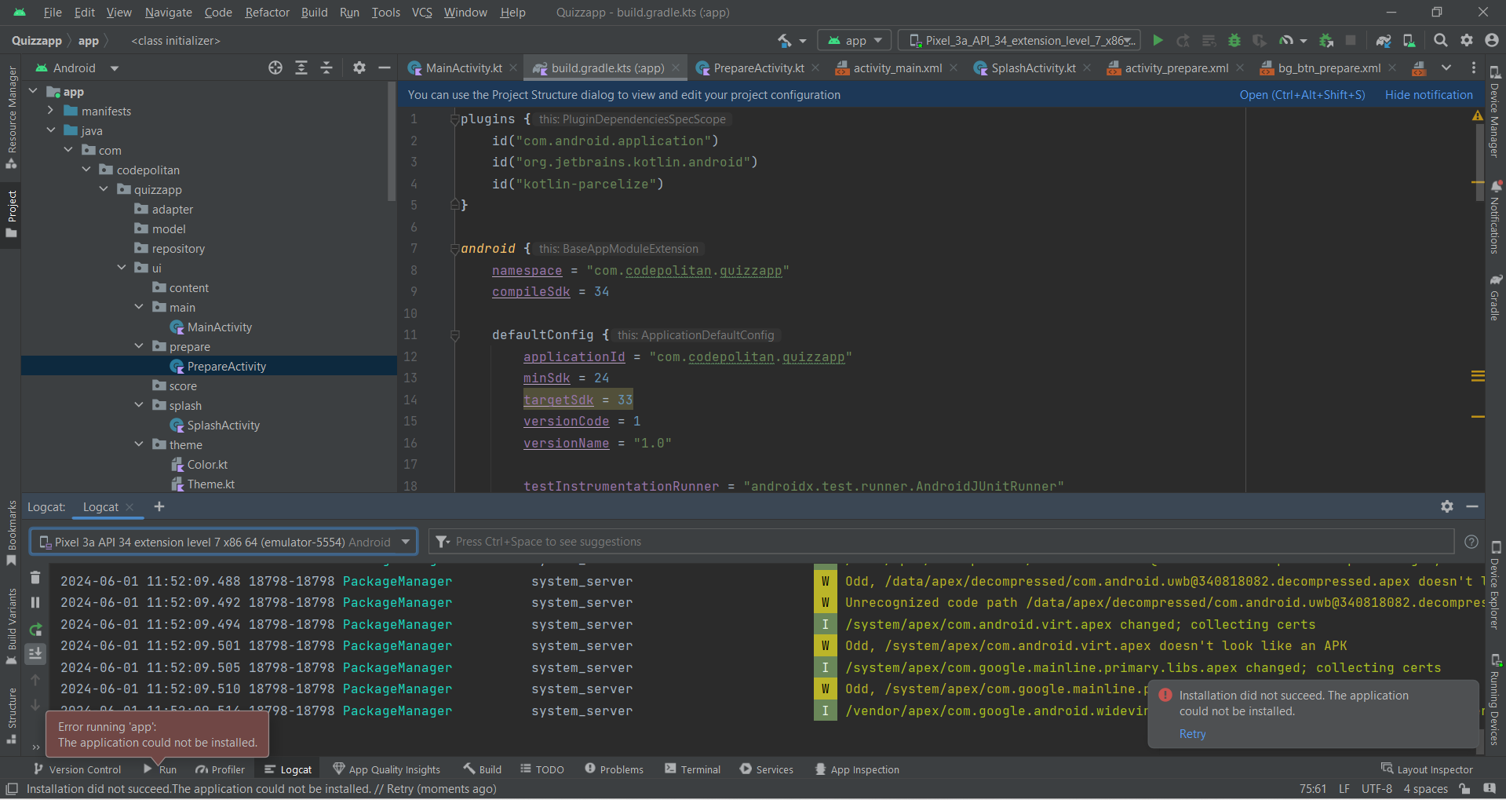This screenshot has width=1506, height=800.
Task: Open Device Manager from the top toolbar
Action: [1409, 40]
